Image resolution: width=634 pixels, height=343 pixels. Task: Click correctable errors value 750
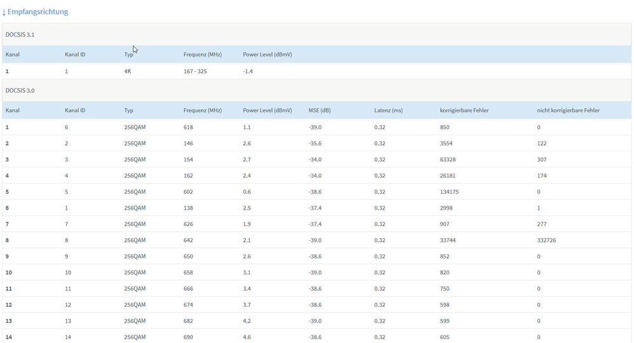click(x=445, y=289)
